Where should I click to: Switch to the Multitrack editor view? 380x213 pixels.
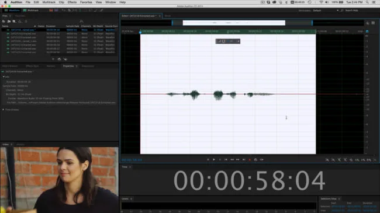point(31,11)
